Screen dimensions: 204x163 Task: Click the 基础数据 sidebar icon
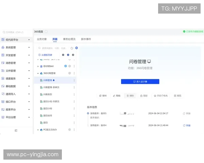[3, 86]
